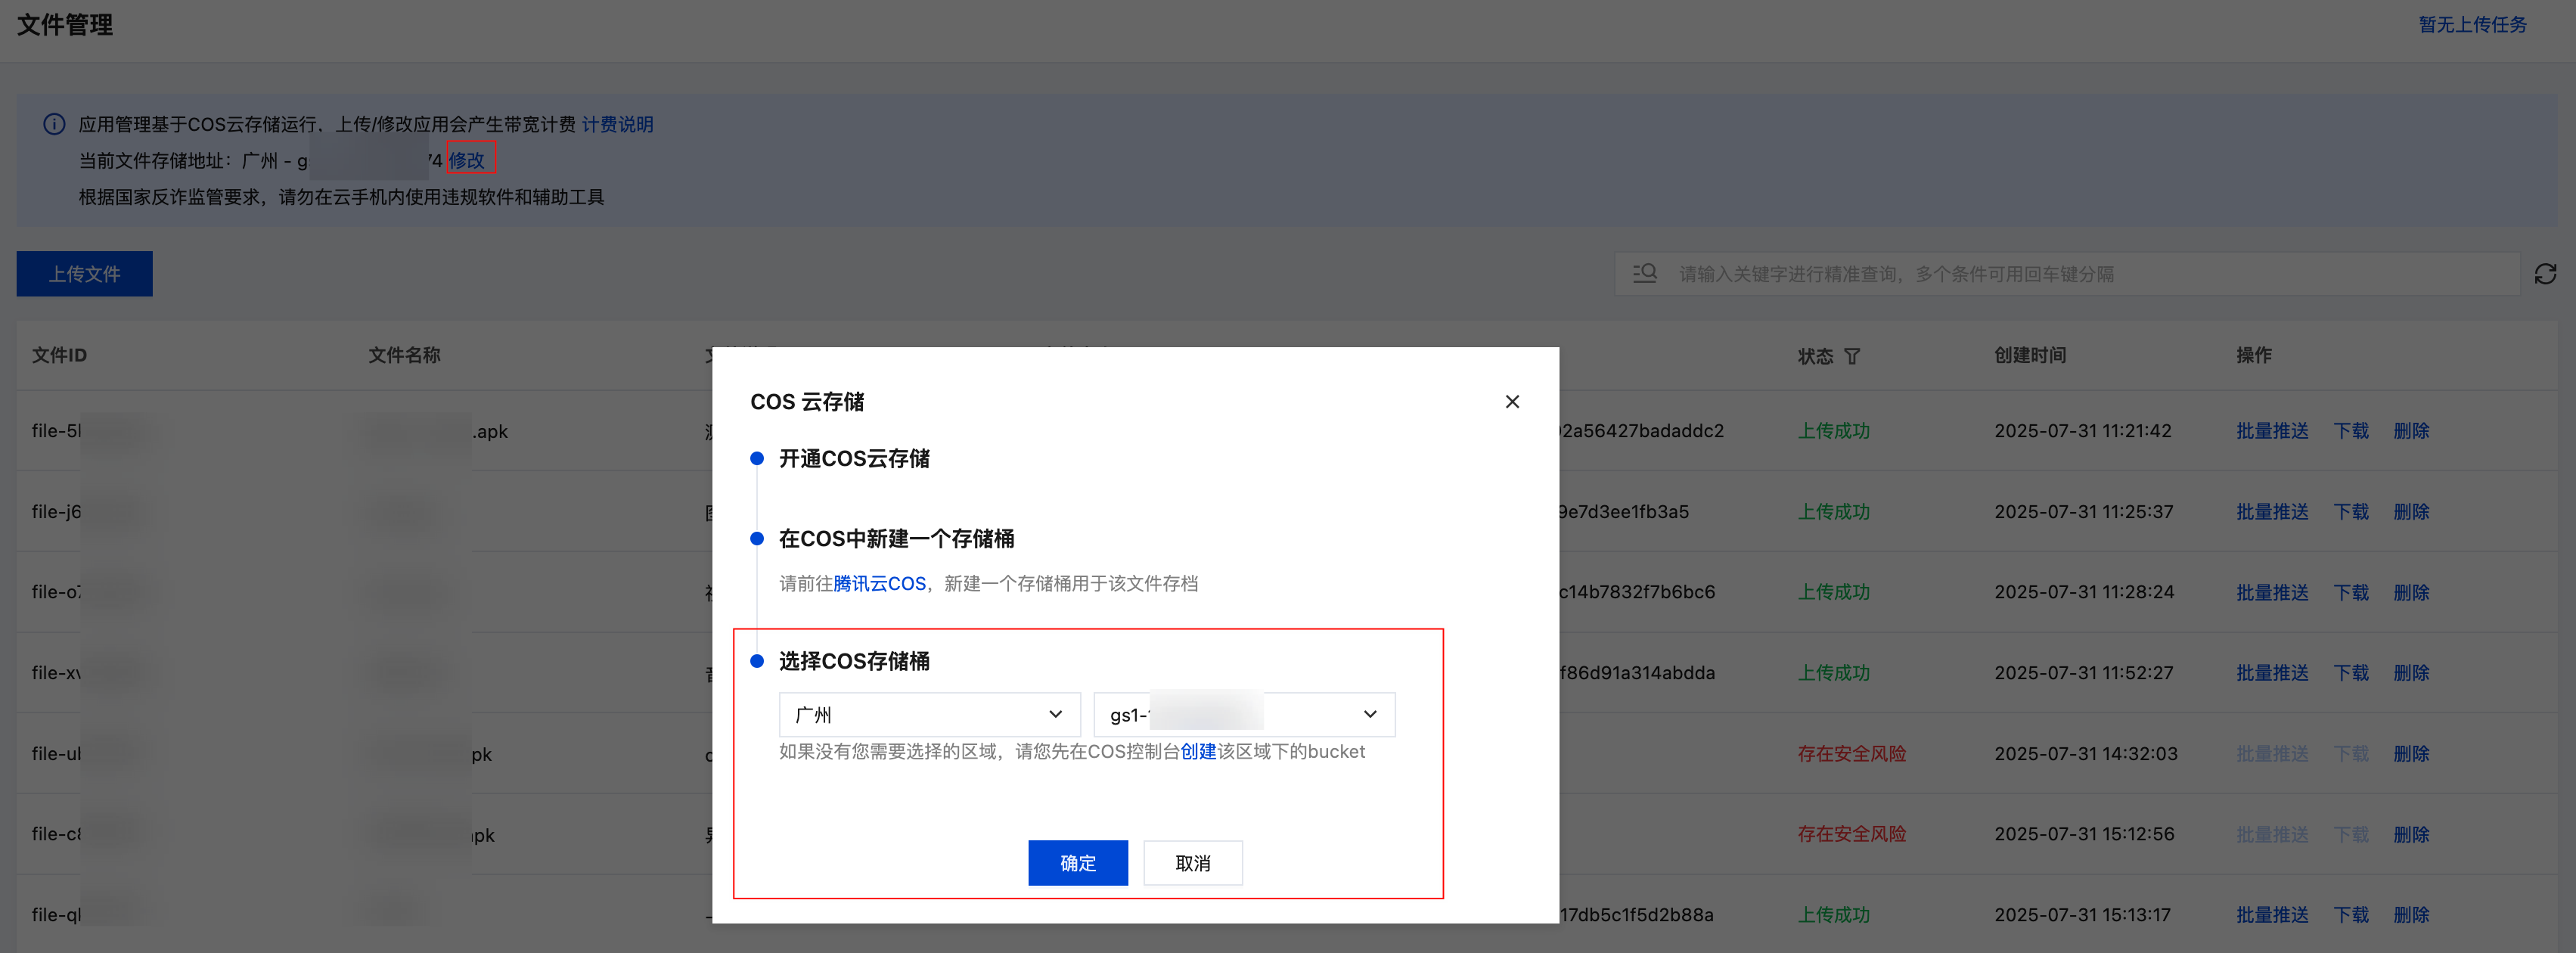2576x953 pixels.
Task: Click the 操作 column header
Action: pos(2254,355)
